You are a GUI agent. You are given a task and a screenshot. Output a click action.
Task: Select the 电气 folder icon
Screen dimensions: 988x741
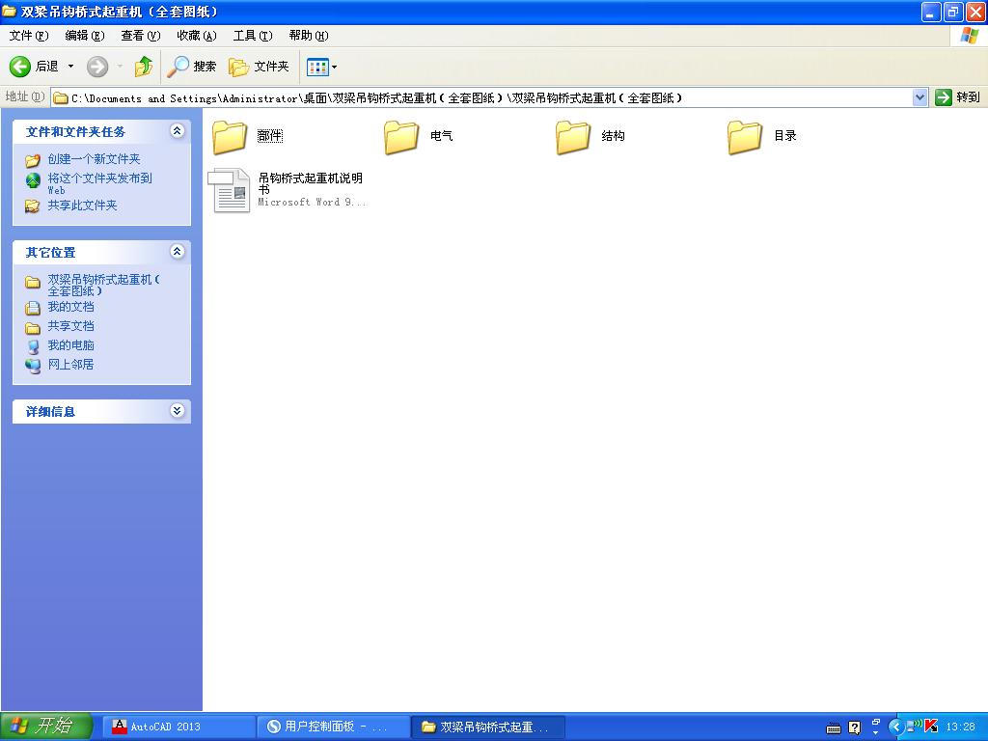[x=401, y=137]
